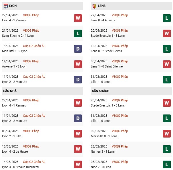
Task: Open VĐQG Pháp link for Auxerre 1-3 Lyon
Action: point(31,61)
